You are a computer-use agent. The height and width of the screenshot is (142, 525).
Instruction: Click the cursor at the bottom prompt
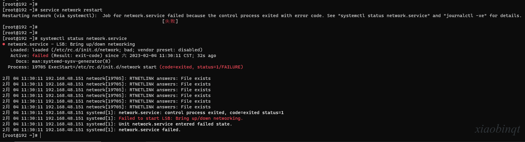click(41, 135)
